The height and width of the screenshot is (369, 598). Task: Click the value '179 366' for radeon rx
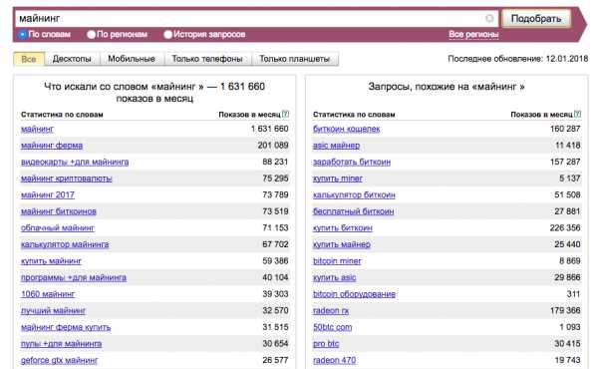point(565,310)
